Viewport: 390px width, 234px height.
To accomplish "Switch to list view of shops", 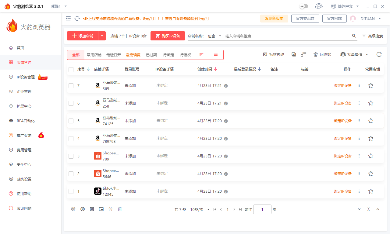I will coord(303,54).
